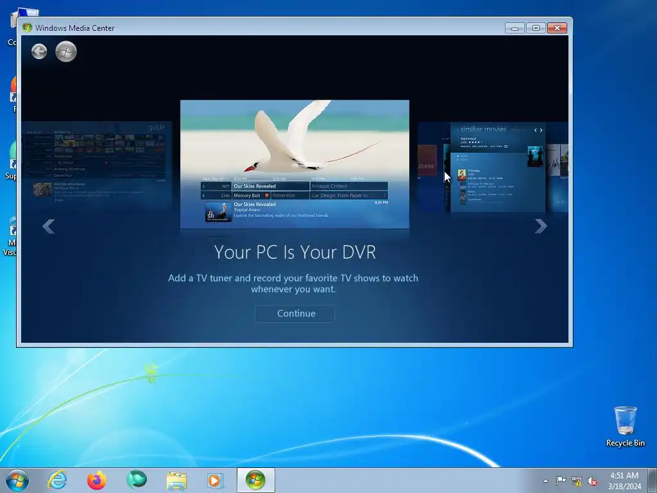Minimize the Windows Media Center window
The width and height of the screenshot is (657, 493).
pos(515,28)
